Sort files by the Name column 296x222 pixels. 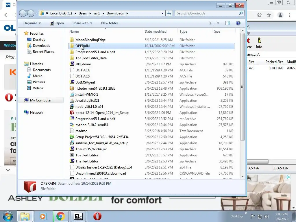[105, 31]
